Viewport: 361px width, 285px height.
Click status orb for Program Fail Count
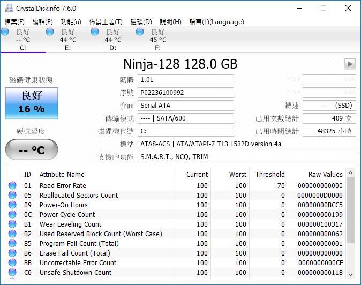[12, 243]
